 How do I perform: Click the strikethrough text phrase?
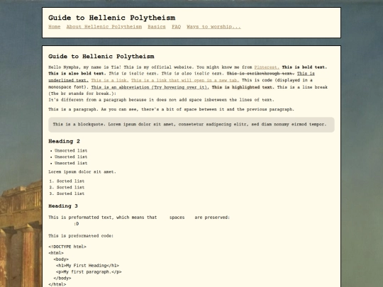click(260, 74)
